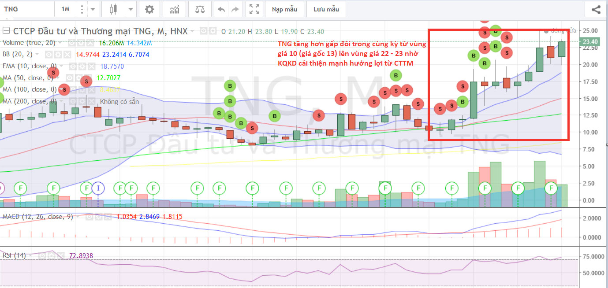Click the EMA value 18.7570
Image resolution: width=608 pixels, height=288 pixels.
pos(112,66)
